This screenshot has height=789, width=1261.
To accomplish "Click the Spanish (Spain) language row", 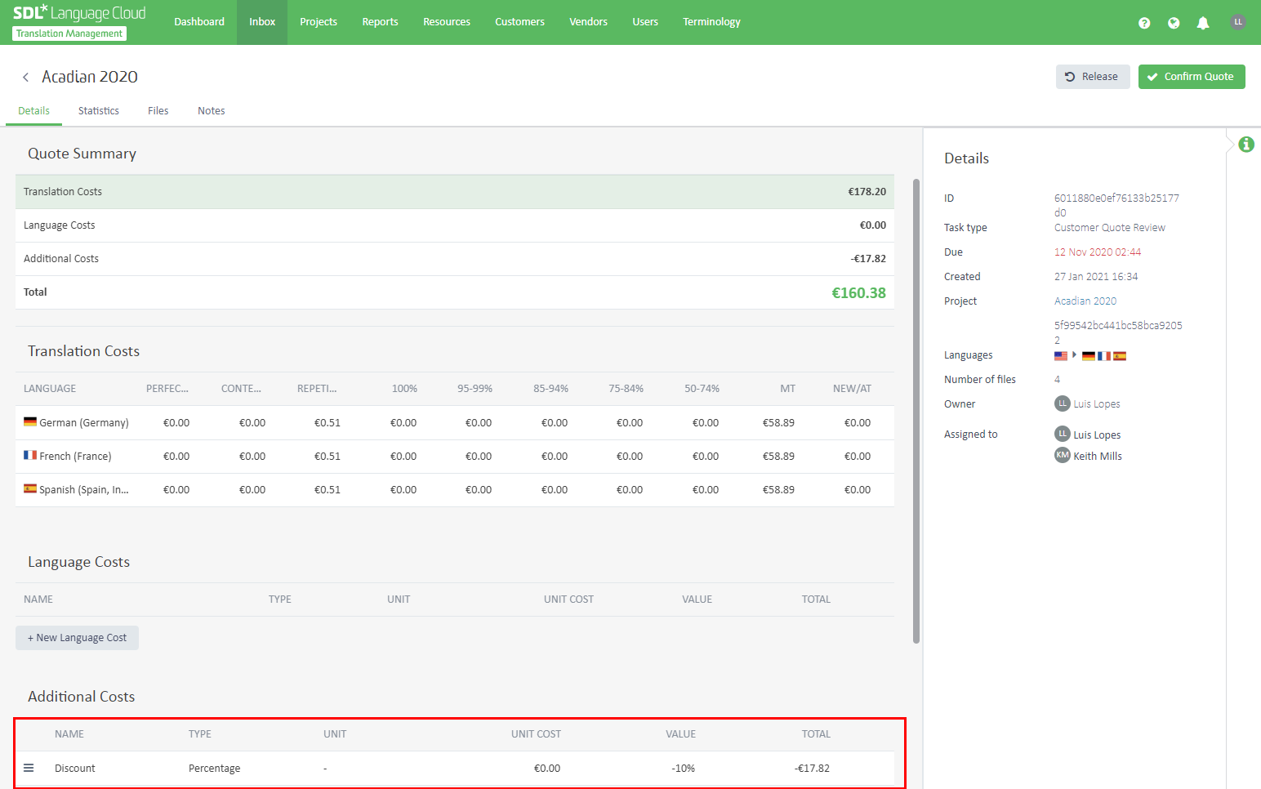I will [x=455, y=490].
